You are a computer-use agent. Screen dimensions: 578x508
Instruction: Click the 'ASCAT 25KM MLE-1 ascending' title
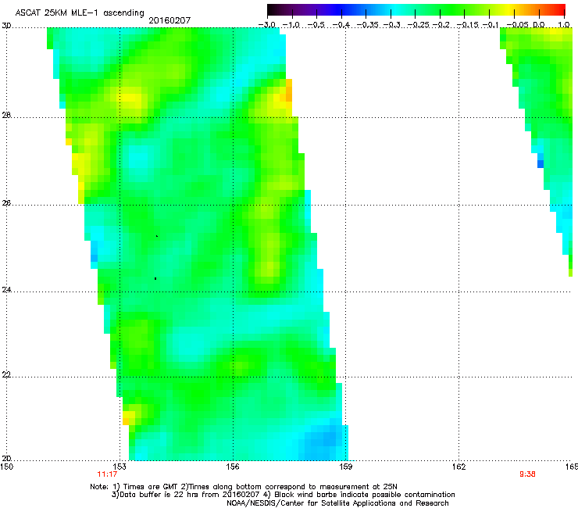tap(80, 13)
